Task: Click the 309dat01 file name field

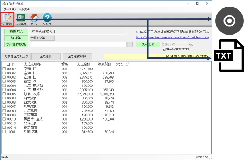Action: 174,44
